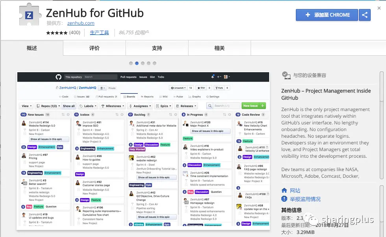The height and width of the screenshot is (237, 386).
Task: Click the description panel scrollbar
Action: coord(382,86)
